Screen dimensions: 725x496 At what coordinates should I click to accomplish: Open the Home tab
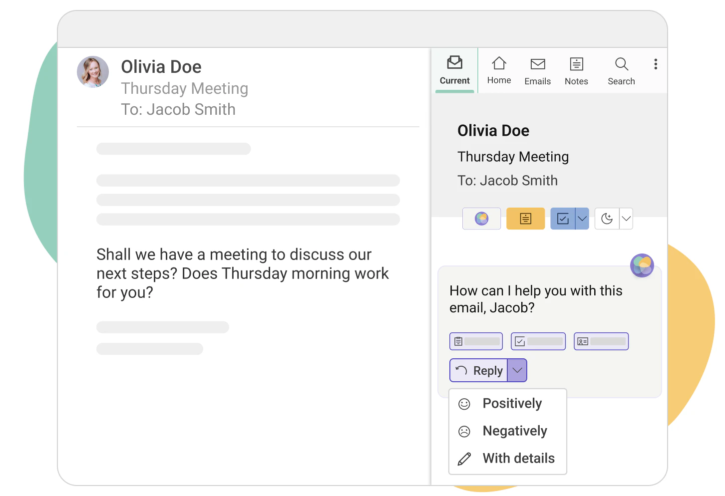coord(499,70)
